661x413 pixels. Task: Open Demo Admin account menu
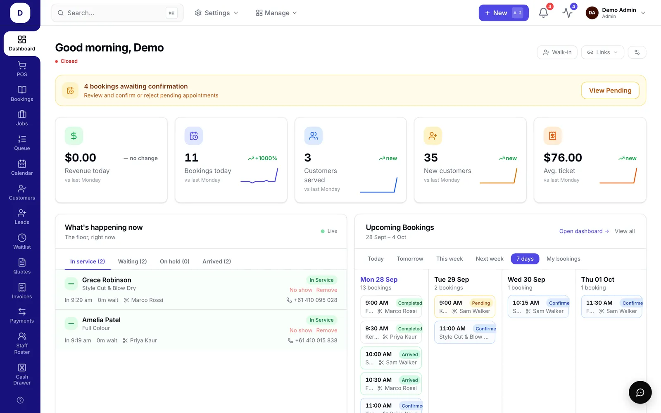point(616,13)
